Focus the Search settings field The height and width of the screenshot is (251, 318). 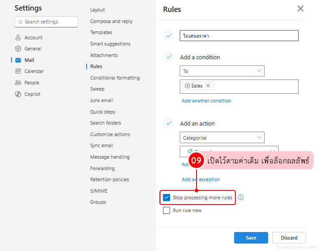click(46, 22)
